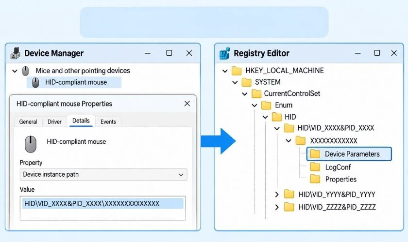
Task: Click large mouse icon in Properties Details pane
Action: pos(31,144)
